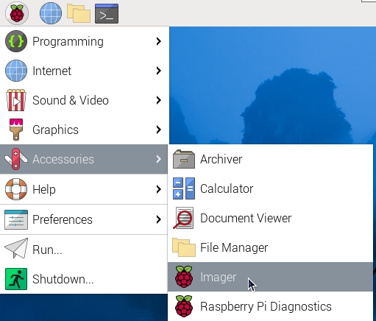Click the Calculator icon in submenu
Image resolution: width=376 pixels, height=321 pixels.
[184, 188]
